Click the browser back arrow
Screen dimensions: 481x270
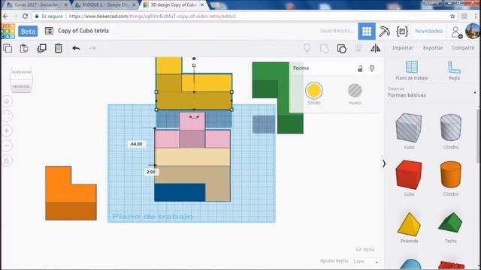tap(5, 16)
